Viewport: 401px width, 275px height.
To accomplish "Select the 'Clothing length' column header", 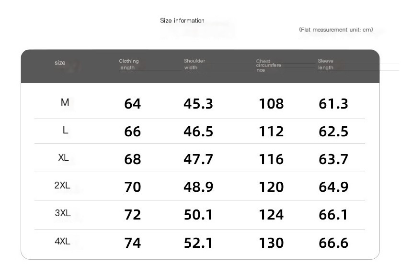I will [129, 65].
